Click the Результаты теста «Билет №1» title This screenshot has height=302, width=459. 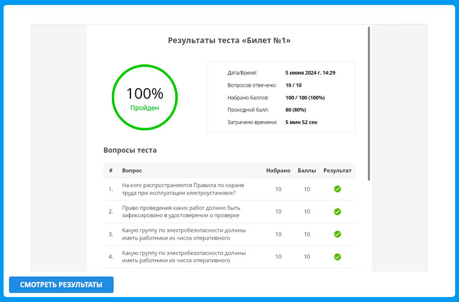coord(229,41)
